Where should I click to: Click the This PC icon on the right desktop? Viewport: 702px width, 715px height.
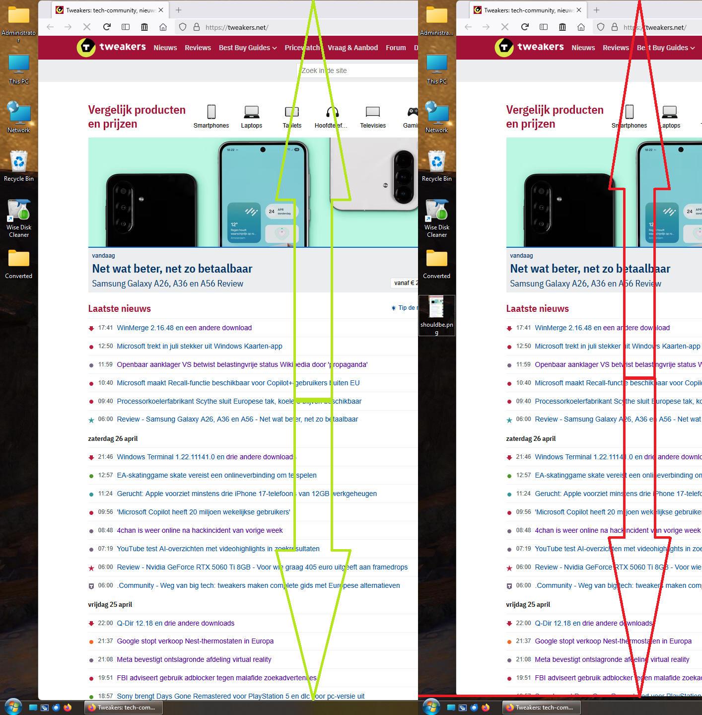tap(437, 69)
